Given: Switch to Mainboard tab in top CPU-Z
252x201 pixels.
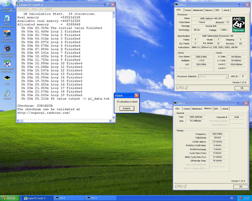Looking at the screenshot, I should (198, 10).
